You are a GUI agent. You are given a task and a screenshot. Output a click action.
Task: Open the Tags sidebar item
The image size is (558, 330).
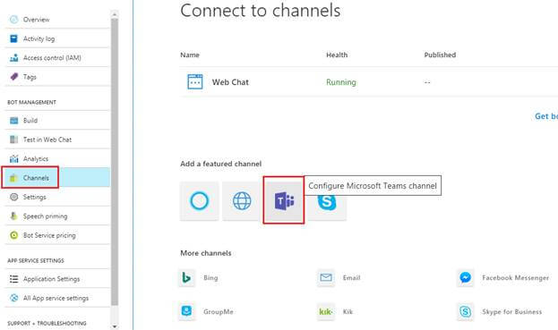tap(57, 77)
